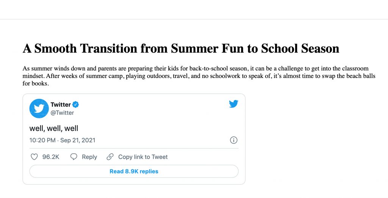Open the @Twitter handle link
This screenshot has height=198, width=388.
point(62,113)
